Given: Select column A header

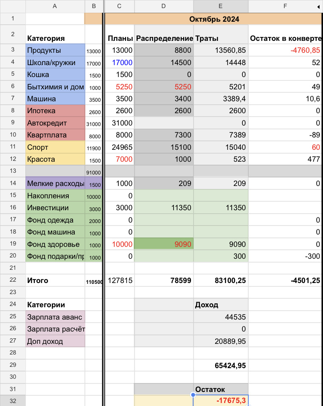Looking at the screenshot, I should (55, 6).
